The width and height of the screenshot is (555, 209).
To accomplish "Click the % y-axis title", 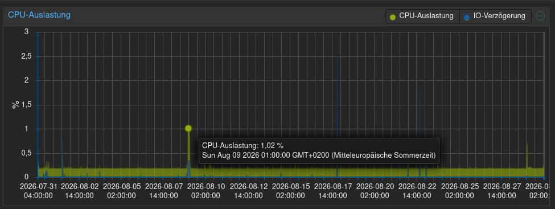I will click(15, 105).
